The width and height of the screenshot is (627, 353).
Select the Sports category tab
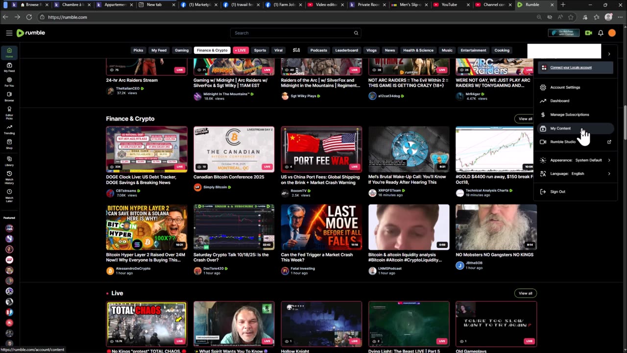tap(260, 50)
